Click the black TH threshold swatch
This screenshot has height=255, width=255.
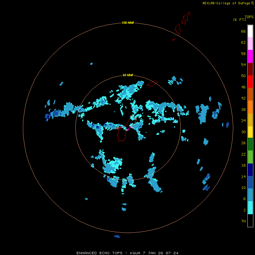250,220
